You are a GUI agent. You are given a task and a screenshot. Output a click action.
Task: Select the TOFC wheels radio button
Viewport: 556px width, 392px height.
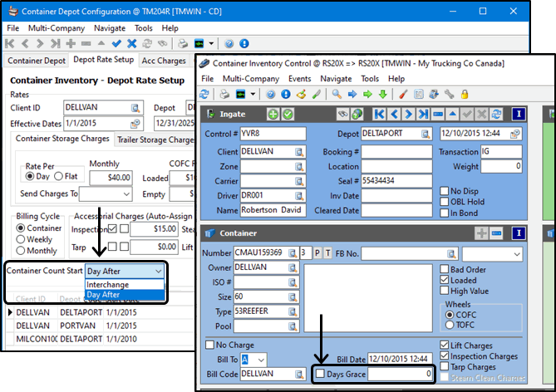coord(452,327)
